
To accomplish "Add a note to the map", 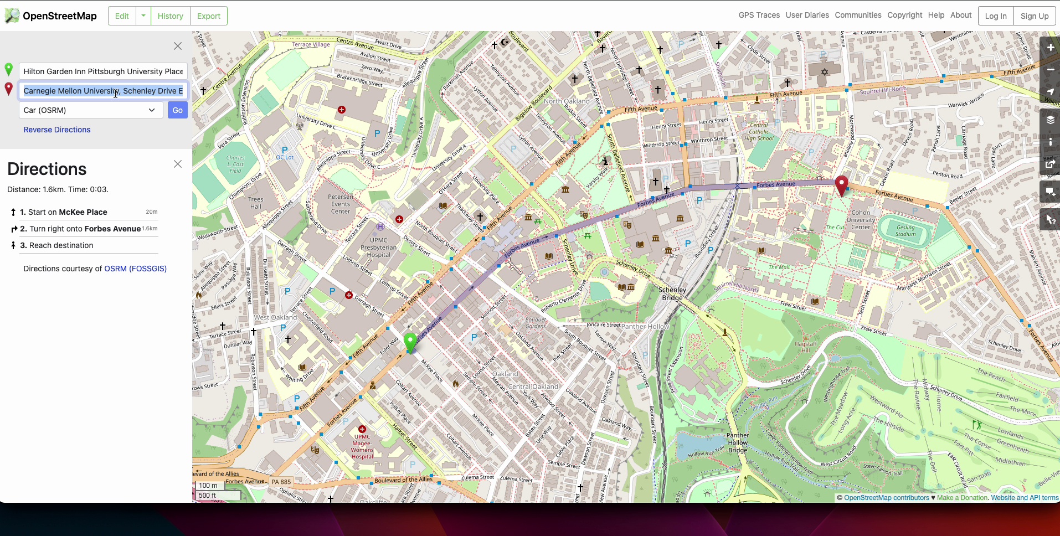I will tap(1050, 192).
